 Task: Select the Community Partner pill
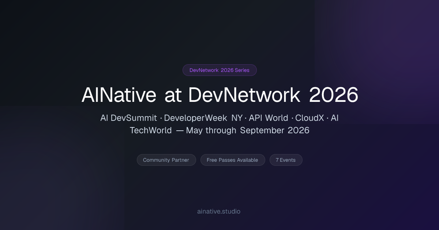166,160
